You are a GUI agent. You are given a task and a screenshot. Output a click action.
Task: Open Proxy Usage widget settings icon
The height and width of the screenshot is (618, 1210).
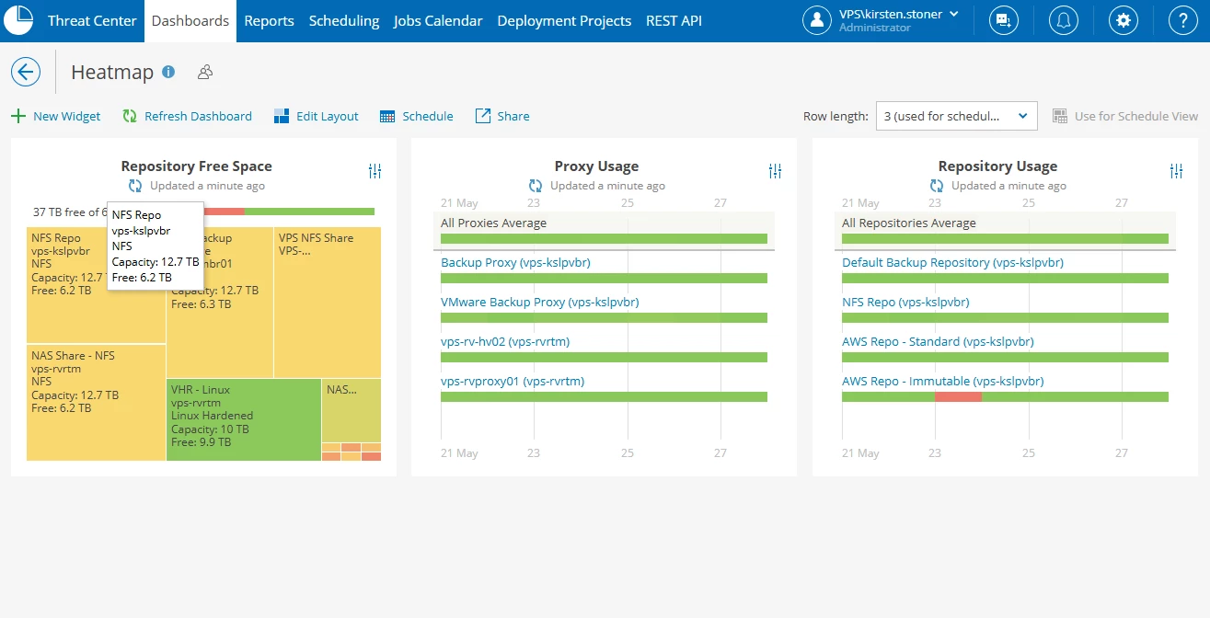(x=775, y=171)
